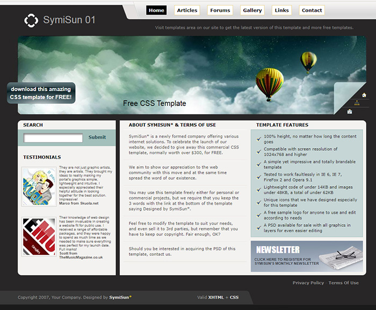Follow the Terms Of Use link
The image size is (376, 310).
click(343, 283)
